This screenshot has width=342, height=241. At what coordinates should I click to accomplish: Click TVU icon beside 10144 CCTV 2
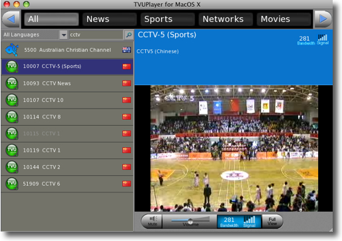coord(12,167)
